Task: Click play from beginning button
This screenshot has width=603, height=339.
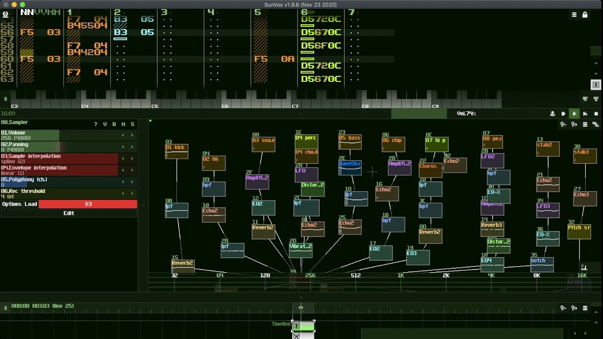Action: 563,114
